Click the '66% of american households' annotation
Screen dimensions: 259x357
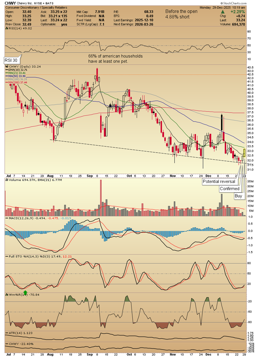pyautogui.click(x=116, y=58)
